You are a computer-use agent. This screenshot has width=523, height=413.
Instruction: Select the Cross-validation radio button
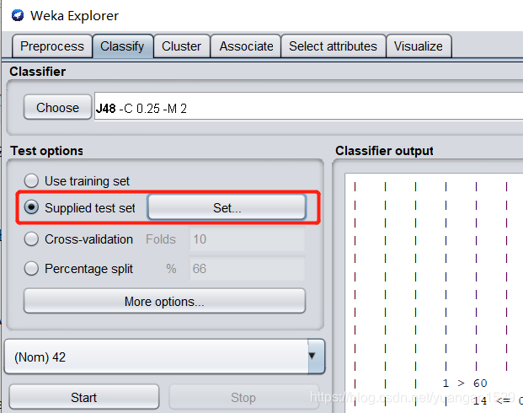[31, 239]
